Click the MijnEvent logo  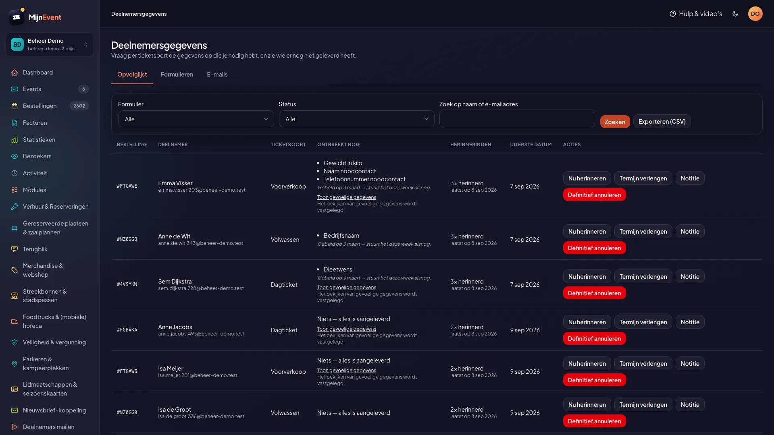[35, 17]
